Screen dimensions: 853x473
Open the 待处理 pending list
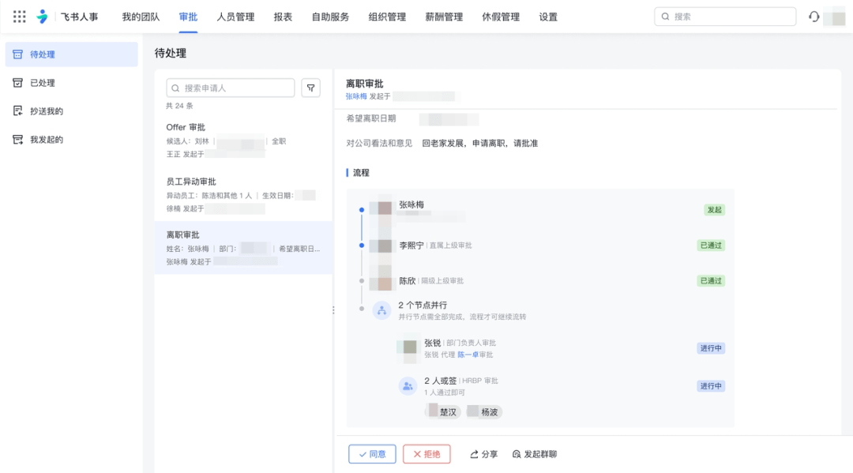click(x=71, y=54)
